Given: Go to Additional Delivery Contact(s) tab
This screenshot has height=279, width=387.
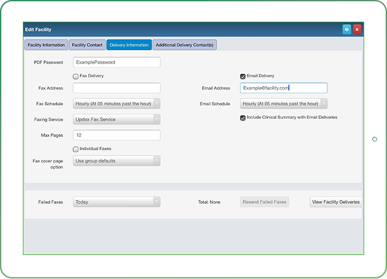Looking at the screenshot, I should (x=184, y=45).
